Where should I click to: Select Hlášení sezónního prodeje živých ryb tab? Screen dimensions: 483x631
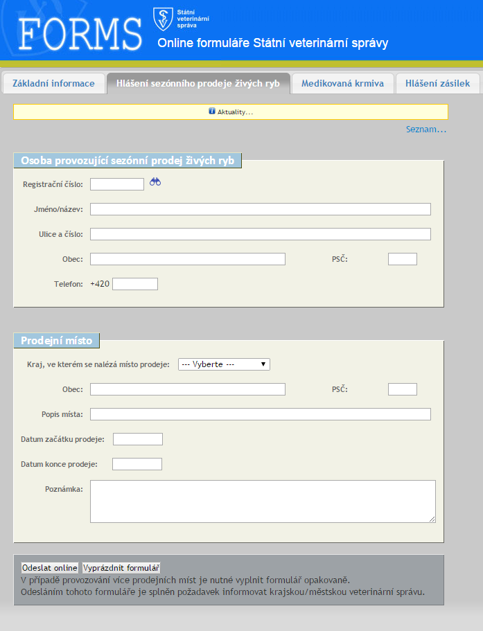coord(198,83)
